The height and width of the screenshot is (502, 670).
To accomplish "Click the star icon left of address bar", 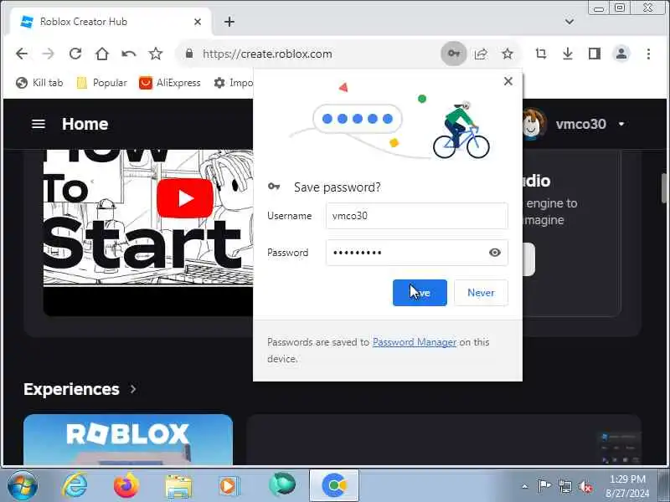I will click(156, 54).
